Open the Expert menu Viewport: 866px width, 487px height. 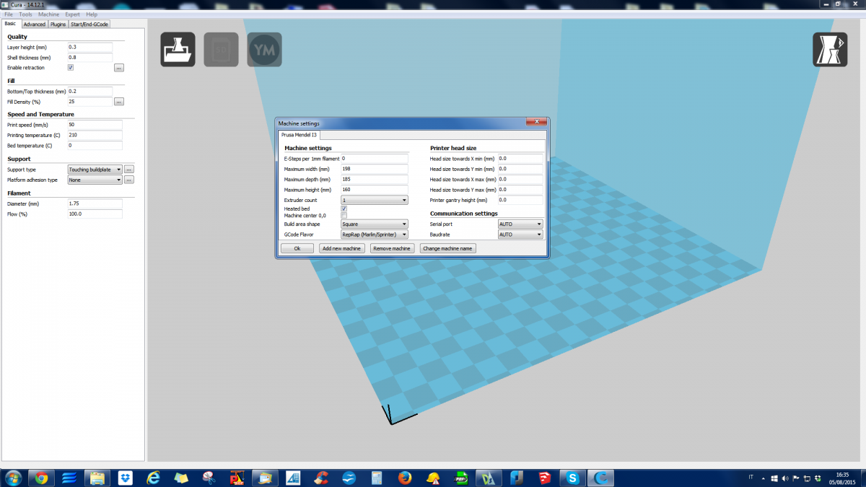pyautogui.click(x=72, y=14)
